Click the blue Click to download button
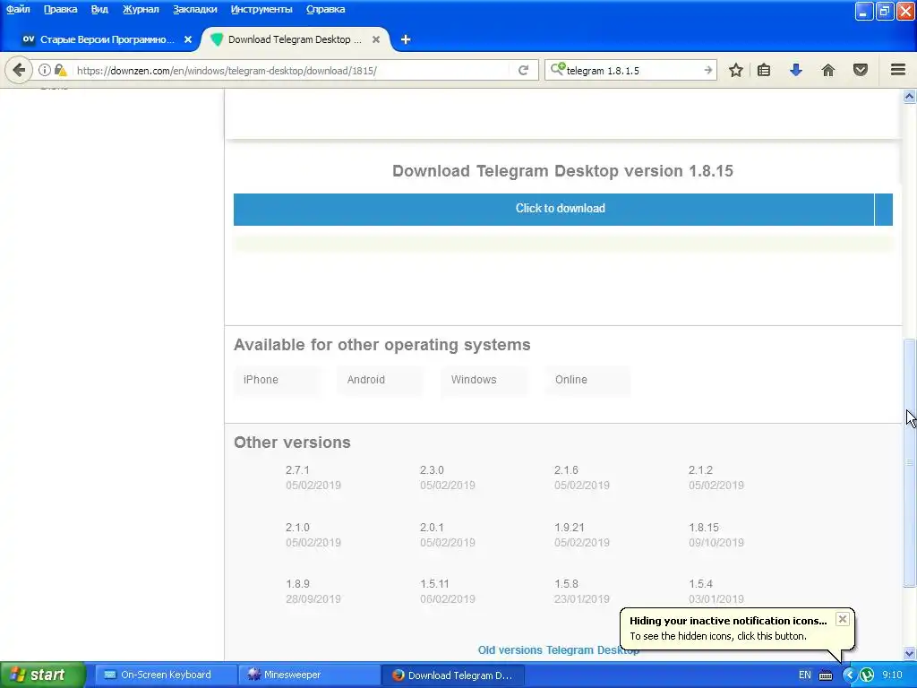The image size is (917, 688). [x=562, y=209]
